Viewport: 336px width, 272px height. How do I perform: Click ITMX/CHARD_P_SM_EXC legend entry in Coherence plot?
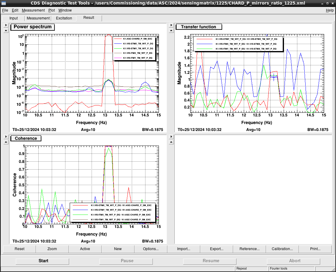tap(112, 215)
